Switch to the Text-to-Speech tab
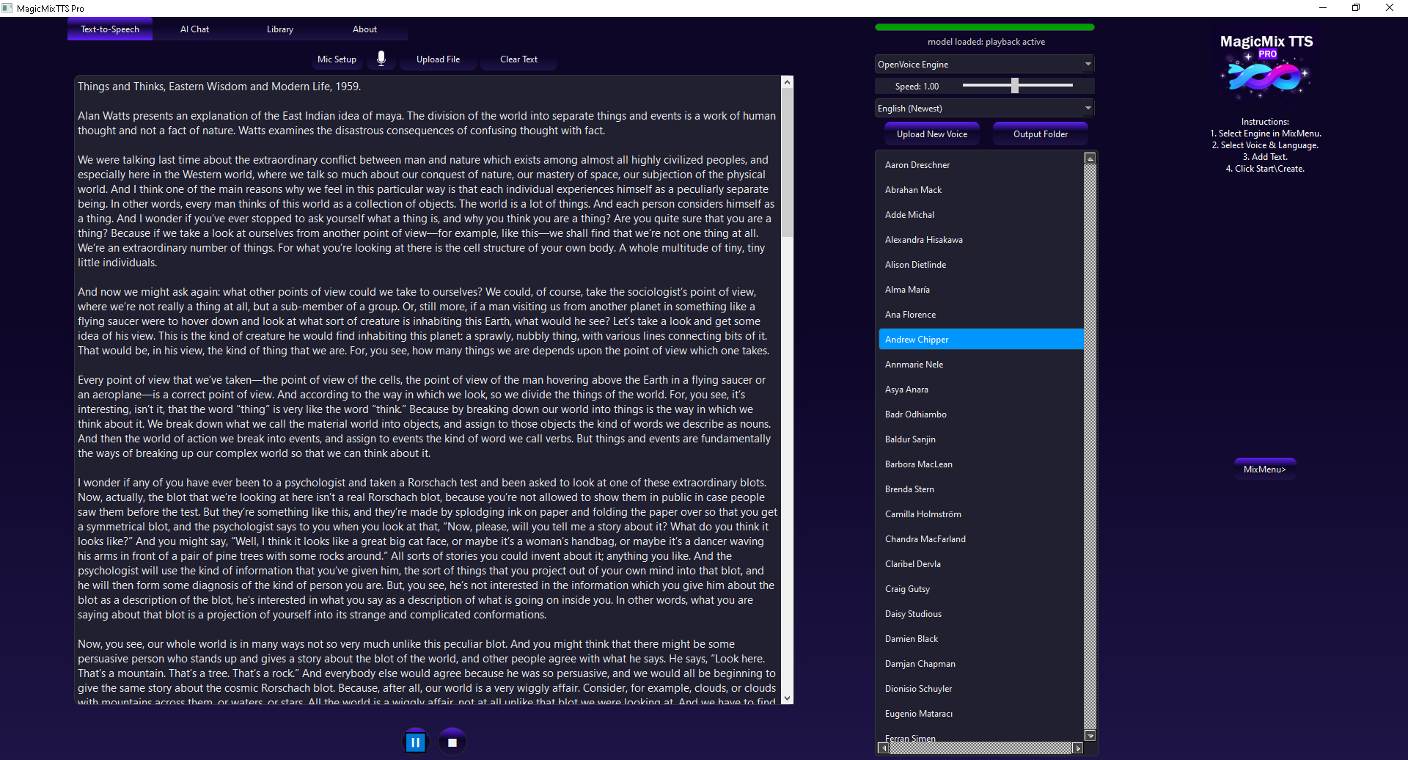This screenshot has height=760, width=1408. [x=110, y=29]
